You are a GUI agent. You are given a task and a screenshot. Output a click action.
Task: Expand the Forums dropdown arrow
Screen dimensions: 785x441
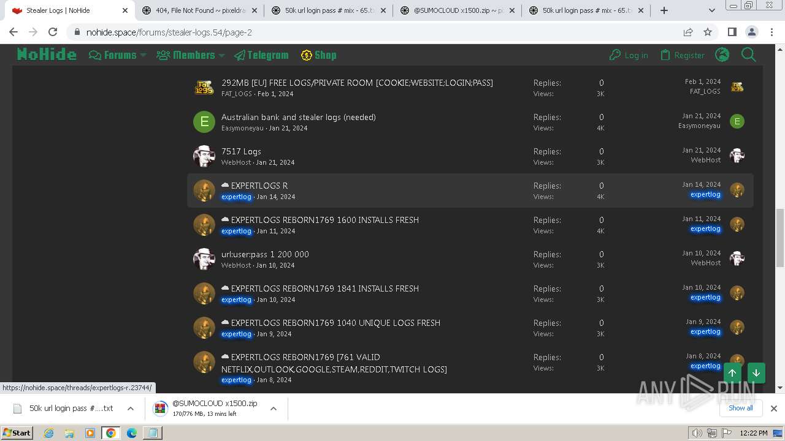point(144,55)
